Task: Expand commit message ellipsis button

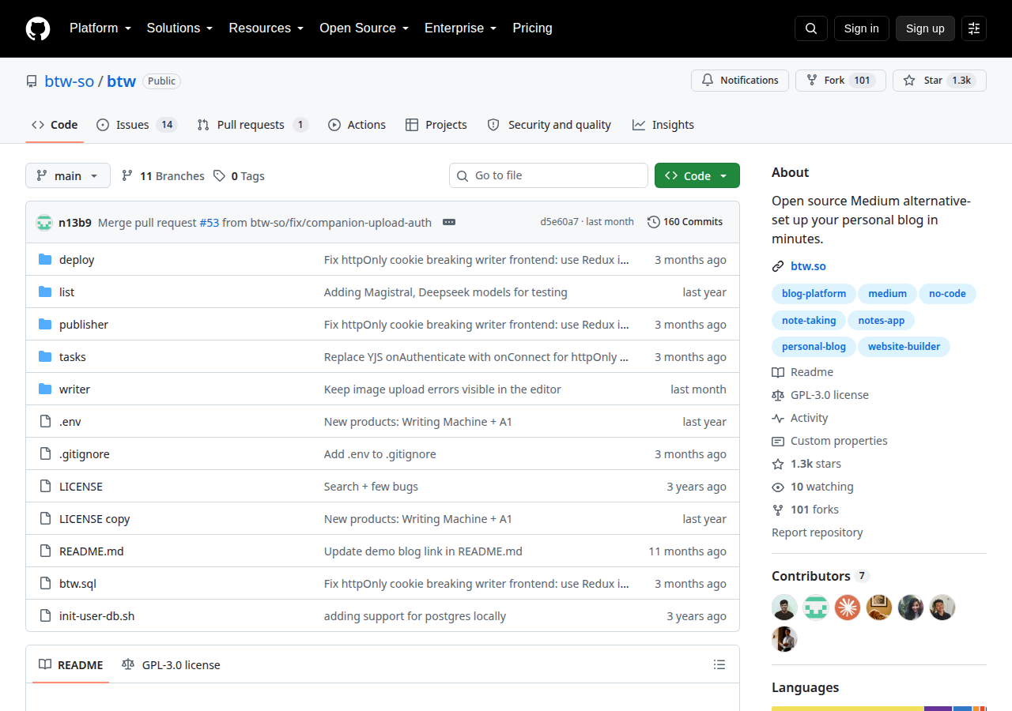Action: click(x=449, y=223)
